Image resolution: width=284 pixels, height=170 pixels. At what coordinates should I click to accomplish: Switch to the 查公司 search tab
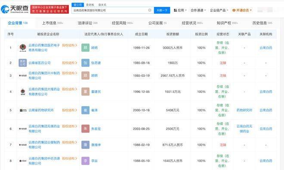click(78, 5)
